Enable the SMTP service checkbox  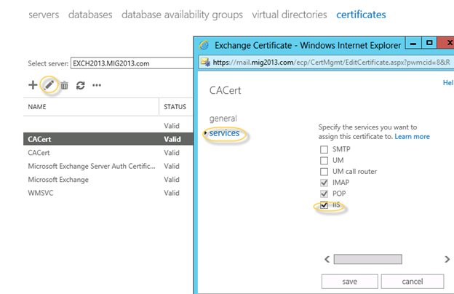coord(324,149)
